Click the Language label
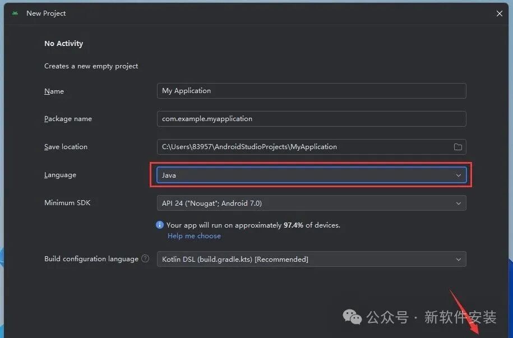513x338 pixels. pyautogui.click(x=60, y=175)
